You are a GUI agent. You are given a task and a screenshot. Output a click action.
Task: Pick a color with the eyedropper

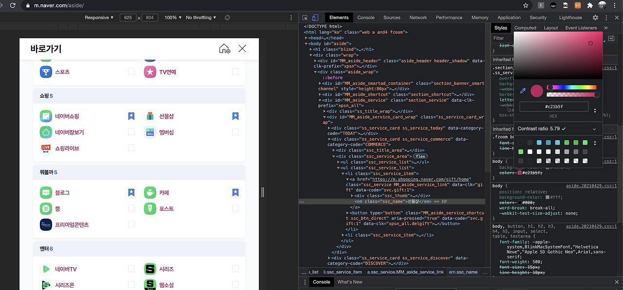pos(523,90)
